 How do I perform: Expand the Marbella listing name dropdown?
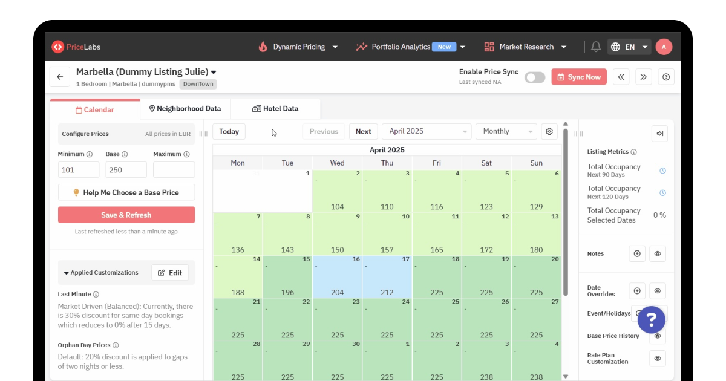pyautogui.click(x=214, y=72)
